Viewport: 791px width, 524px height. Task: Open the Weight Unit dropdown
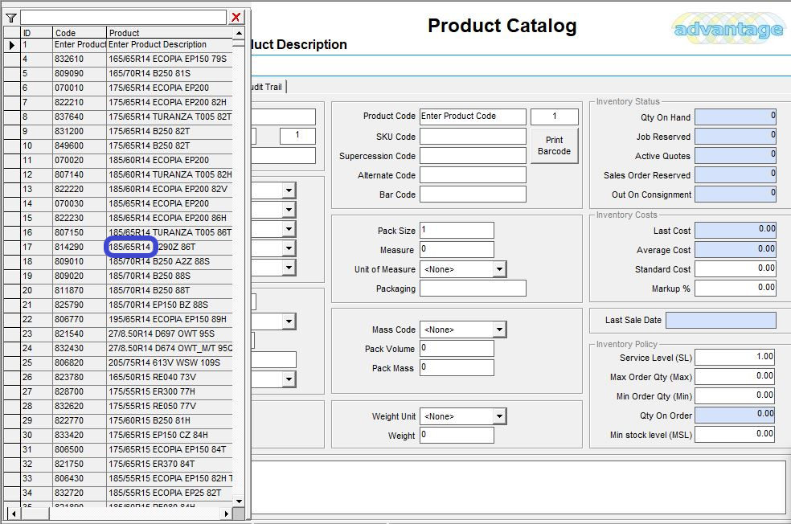click(499, 416)
